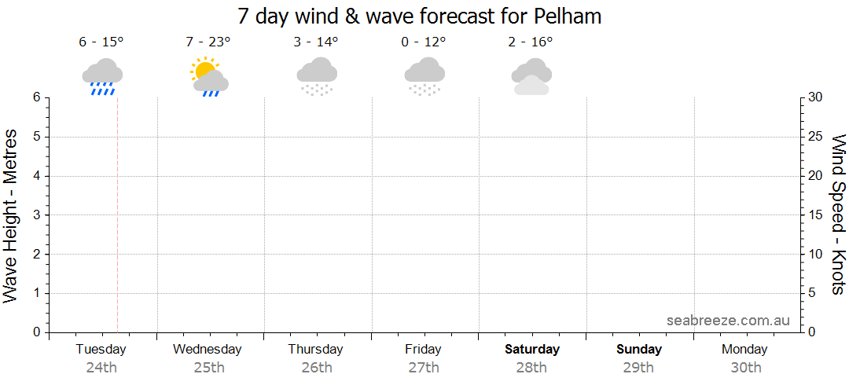Select the Monday 30th day label
849x385 pixels.
pos(745,357)
